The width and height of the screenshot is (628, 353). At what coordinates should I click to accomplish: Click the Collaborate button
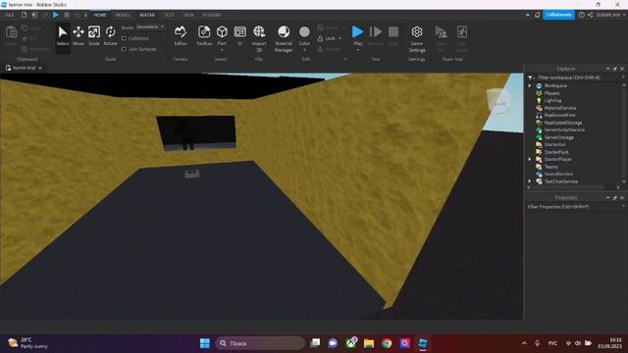point(558,15)
